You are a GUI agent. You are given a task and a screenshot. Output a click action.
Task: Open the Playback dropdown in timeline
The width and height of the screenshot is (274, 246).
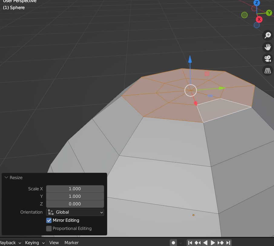point(10,243)
